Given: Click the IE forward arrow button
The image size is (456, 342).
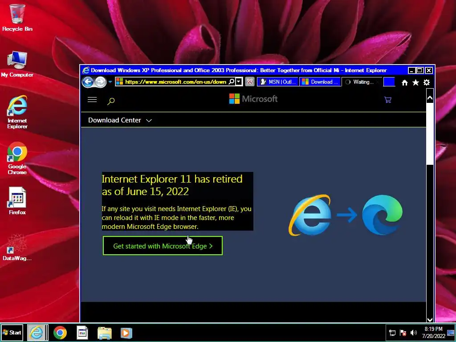Looking at the screenshot, I should click(x=100, y=82).
